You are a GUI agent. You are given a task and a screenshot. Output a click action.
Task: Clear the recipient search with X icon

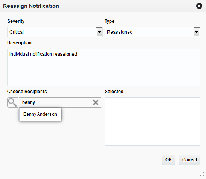point(96,102)
